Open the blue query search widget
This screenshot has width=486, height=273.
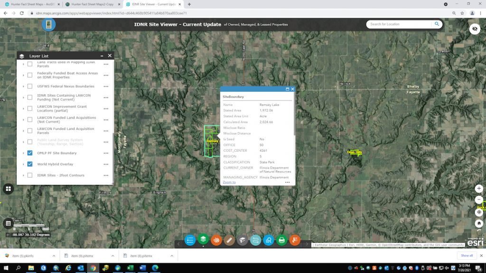click(269, 240)
